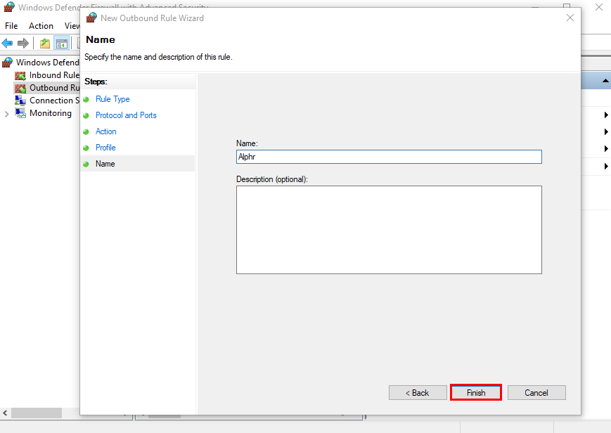Screen dimensions: 611x433
Task: Click the Connection Security Rules icon
Action: (20, 101)
